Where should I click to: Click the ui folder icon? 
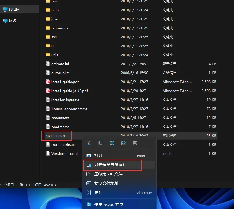(48, 46)
